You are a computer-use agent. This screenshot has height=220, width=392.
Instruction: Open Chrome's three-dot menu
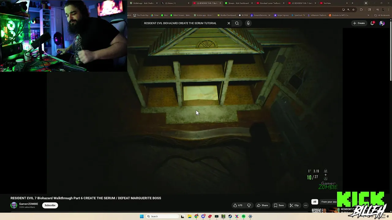pos(389,9)
